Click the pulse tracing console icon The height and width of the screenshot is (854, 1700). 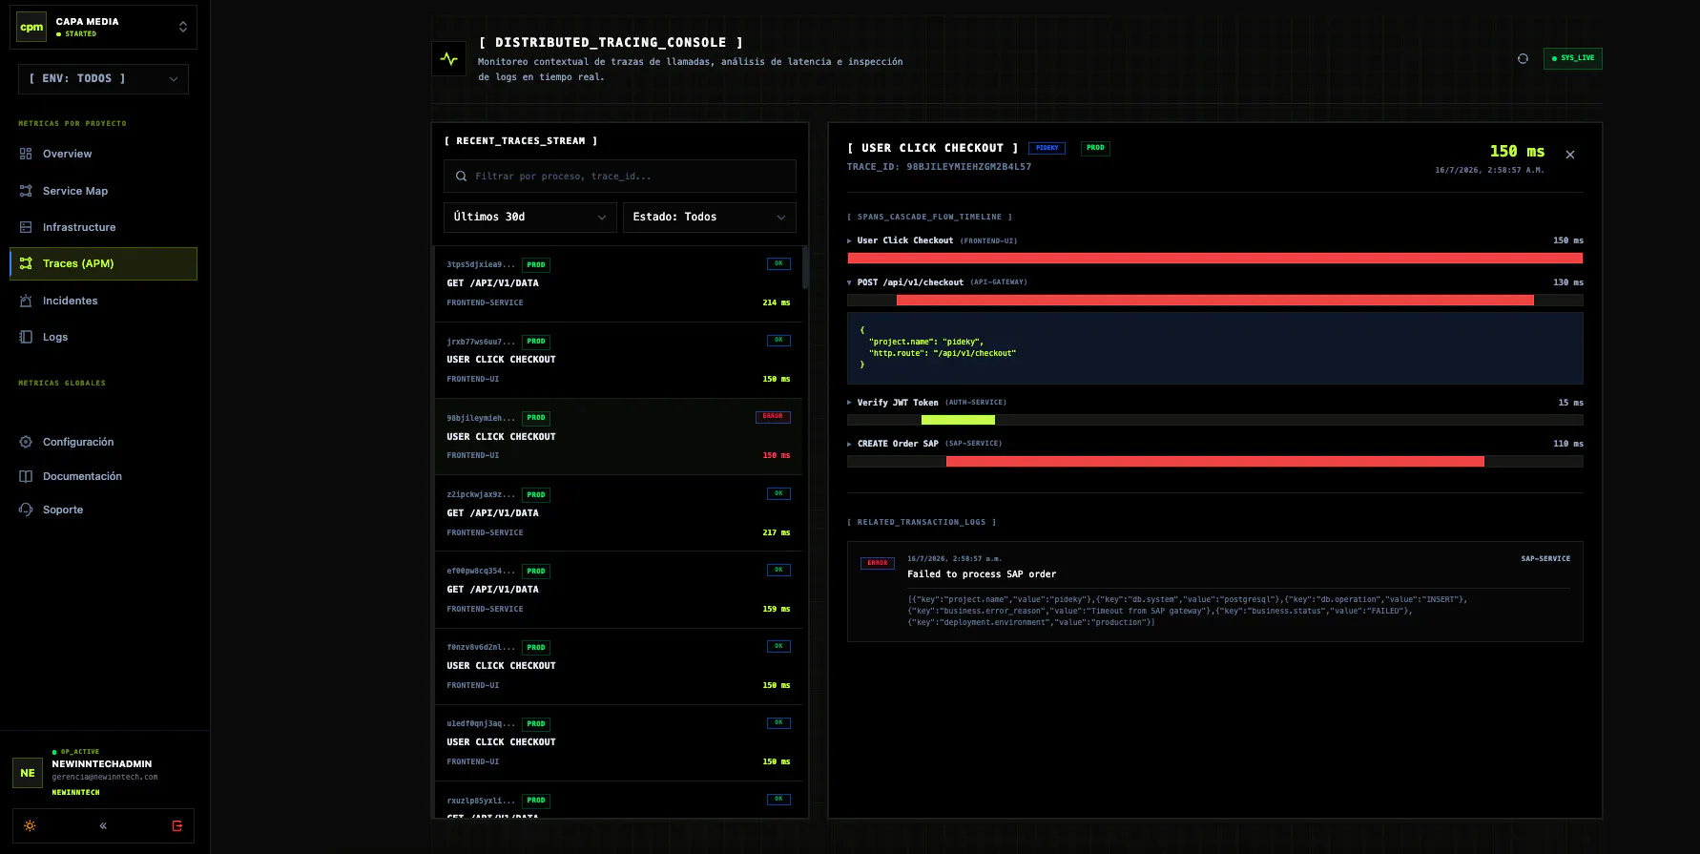click(449, 59)
